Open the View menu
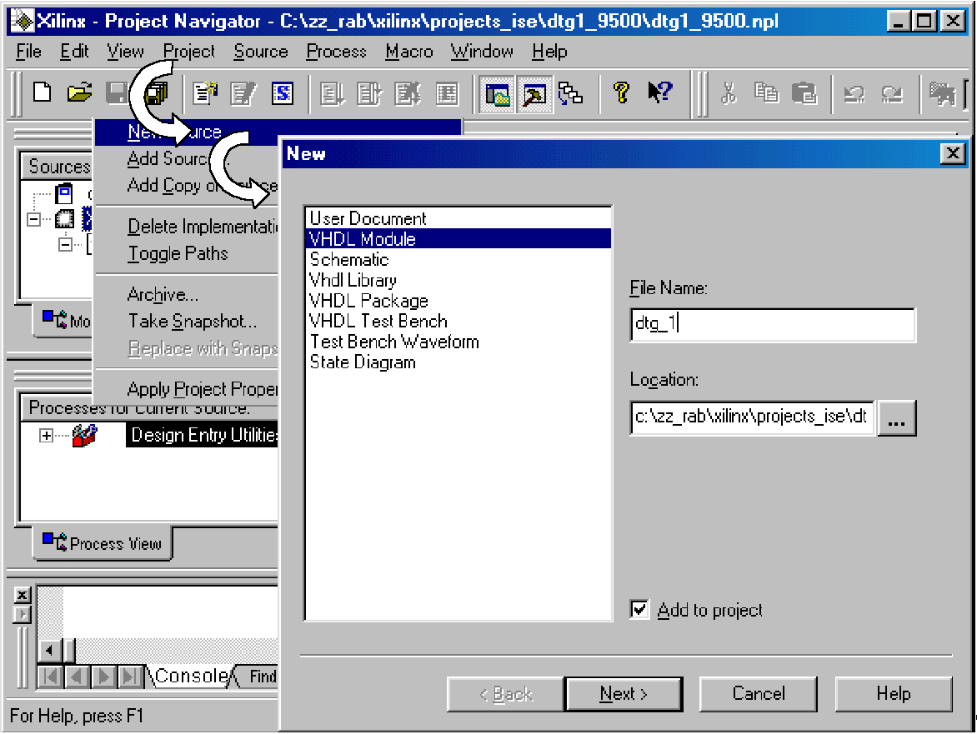The width and height of the screenshot is (977, 734). [125, 52]
